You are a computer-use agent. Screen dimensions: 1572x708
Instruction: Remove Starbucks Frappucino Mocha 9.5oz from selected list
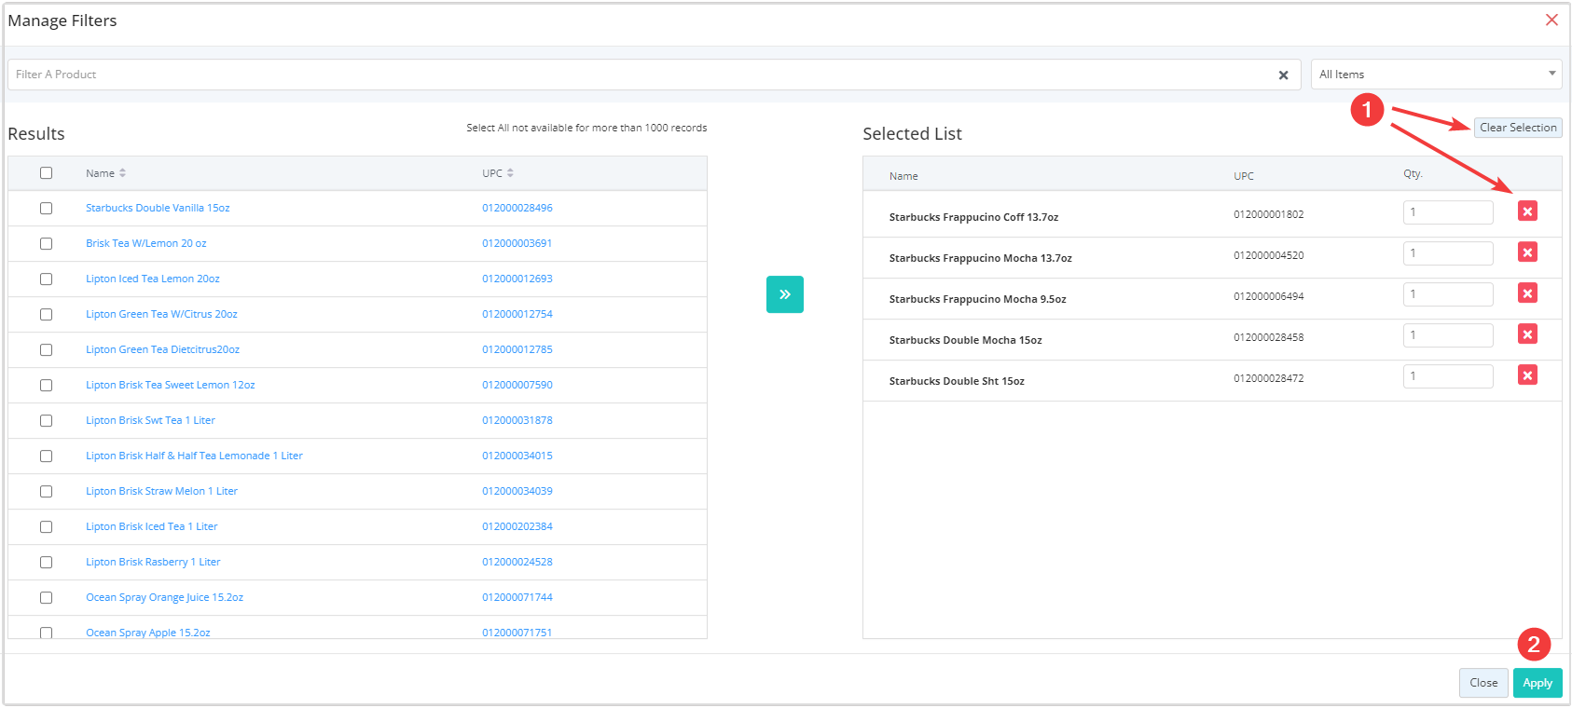pyautogui.click(x=1527, y=293)
